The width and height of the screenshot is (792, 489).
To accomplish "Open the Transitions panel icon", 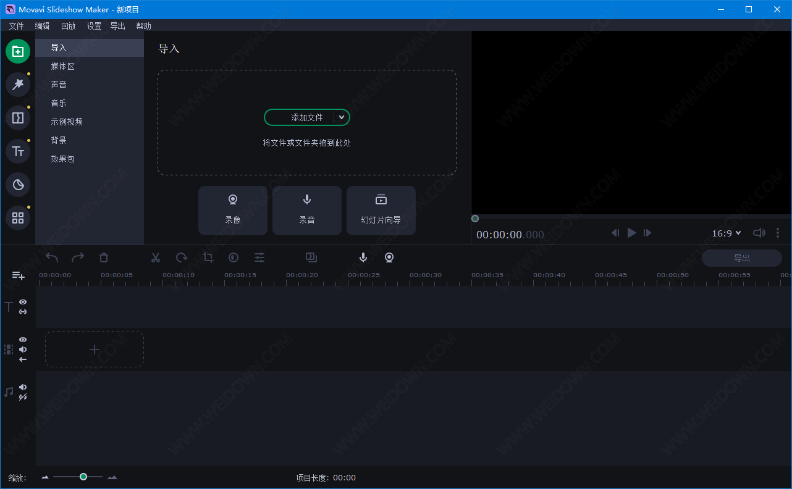I will [18, 118].
